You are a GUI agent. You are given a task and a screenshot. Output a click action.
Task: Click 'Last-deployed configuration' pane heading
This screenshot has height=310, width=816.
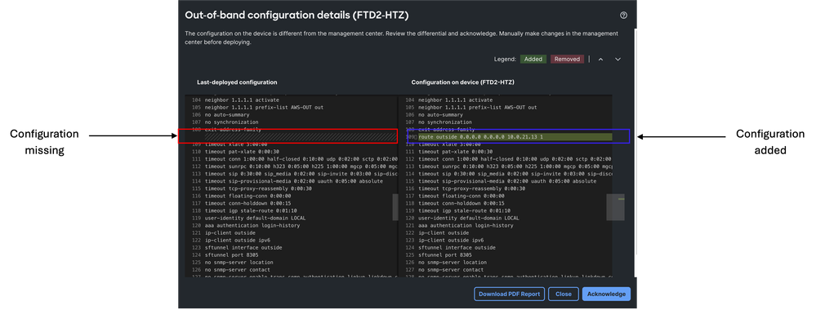coord(237,82)
